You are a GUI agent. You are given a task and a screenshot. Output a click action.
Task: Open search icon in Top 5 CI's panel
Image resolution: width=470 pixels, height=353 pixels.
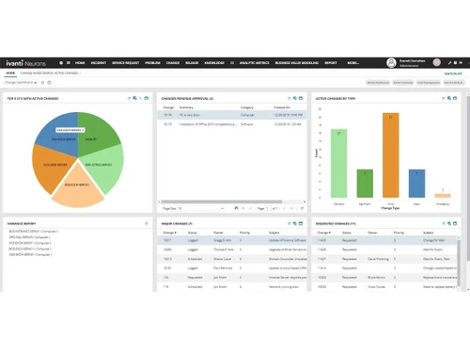click(134, 98)
